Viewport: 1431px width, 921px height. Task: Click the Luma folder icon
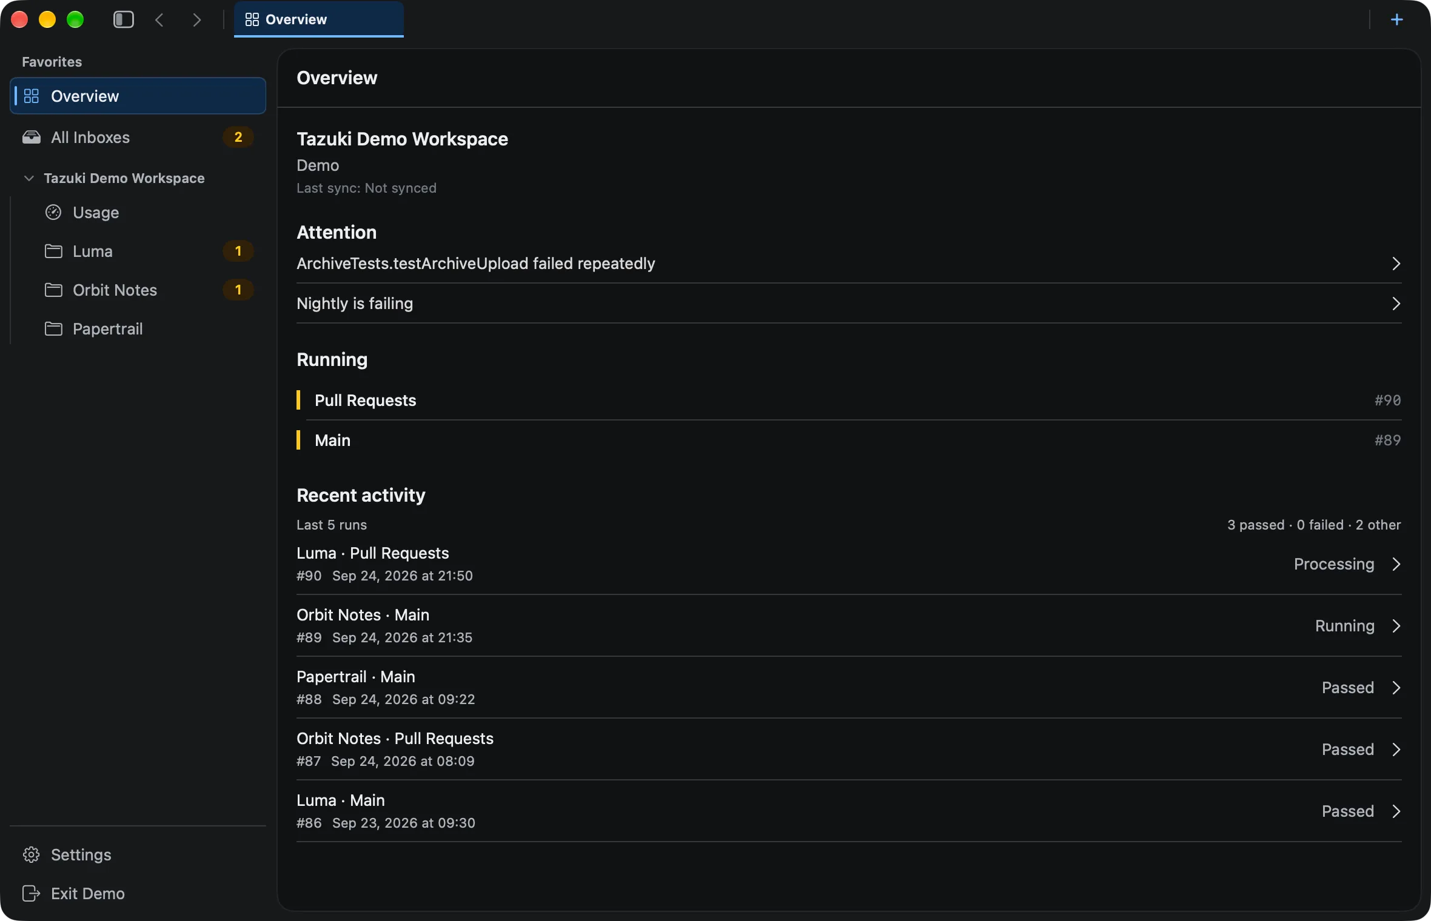point(53,251)
